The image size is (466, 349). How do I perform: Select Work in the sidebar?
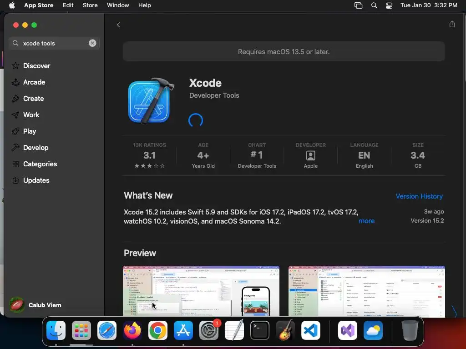point(31,115)
